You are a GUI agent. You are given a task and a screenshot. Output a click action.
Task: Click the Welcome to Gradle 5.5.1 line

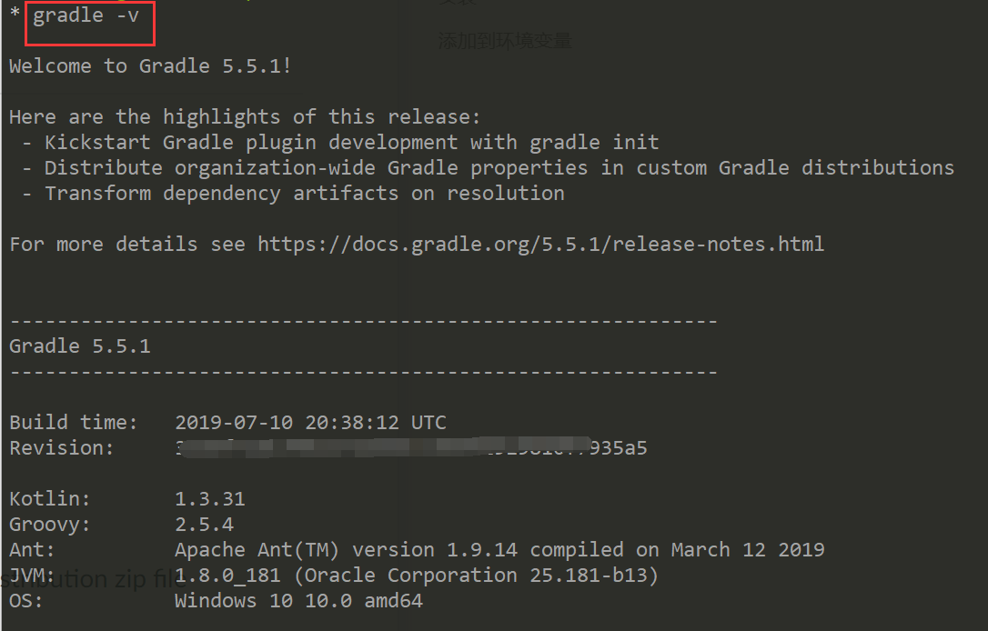pos(150,66)
